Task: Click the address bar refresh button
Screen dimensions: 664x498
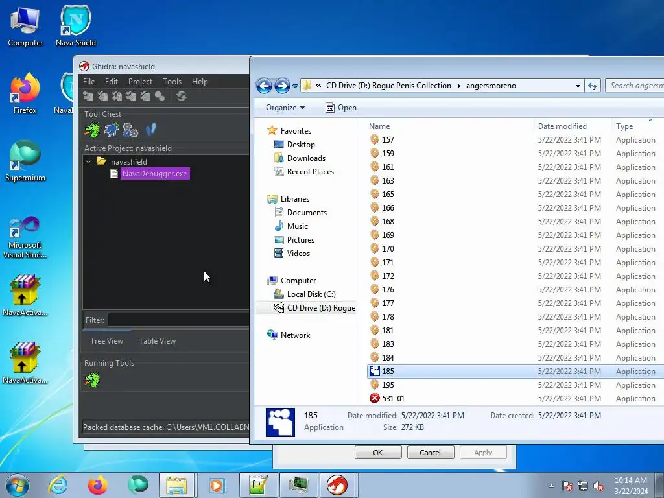Action: point(593,86)
